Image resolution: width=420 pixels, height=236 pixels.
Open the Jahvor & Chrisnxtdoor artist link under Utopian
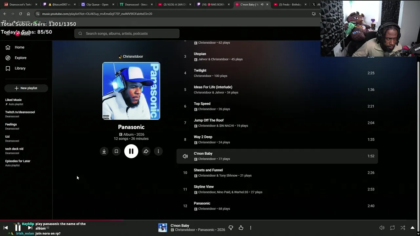tap(213, 59)
